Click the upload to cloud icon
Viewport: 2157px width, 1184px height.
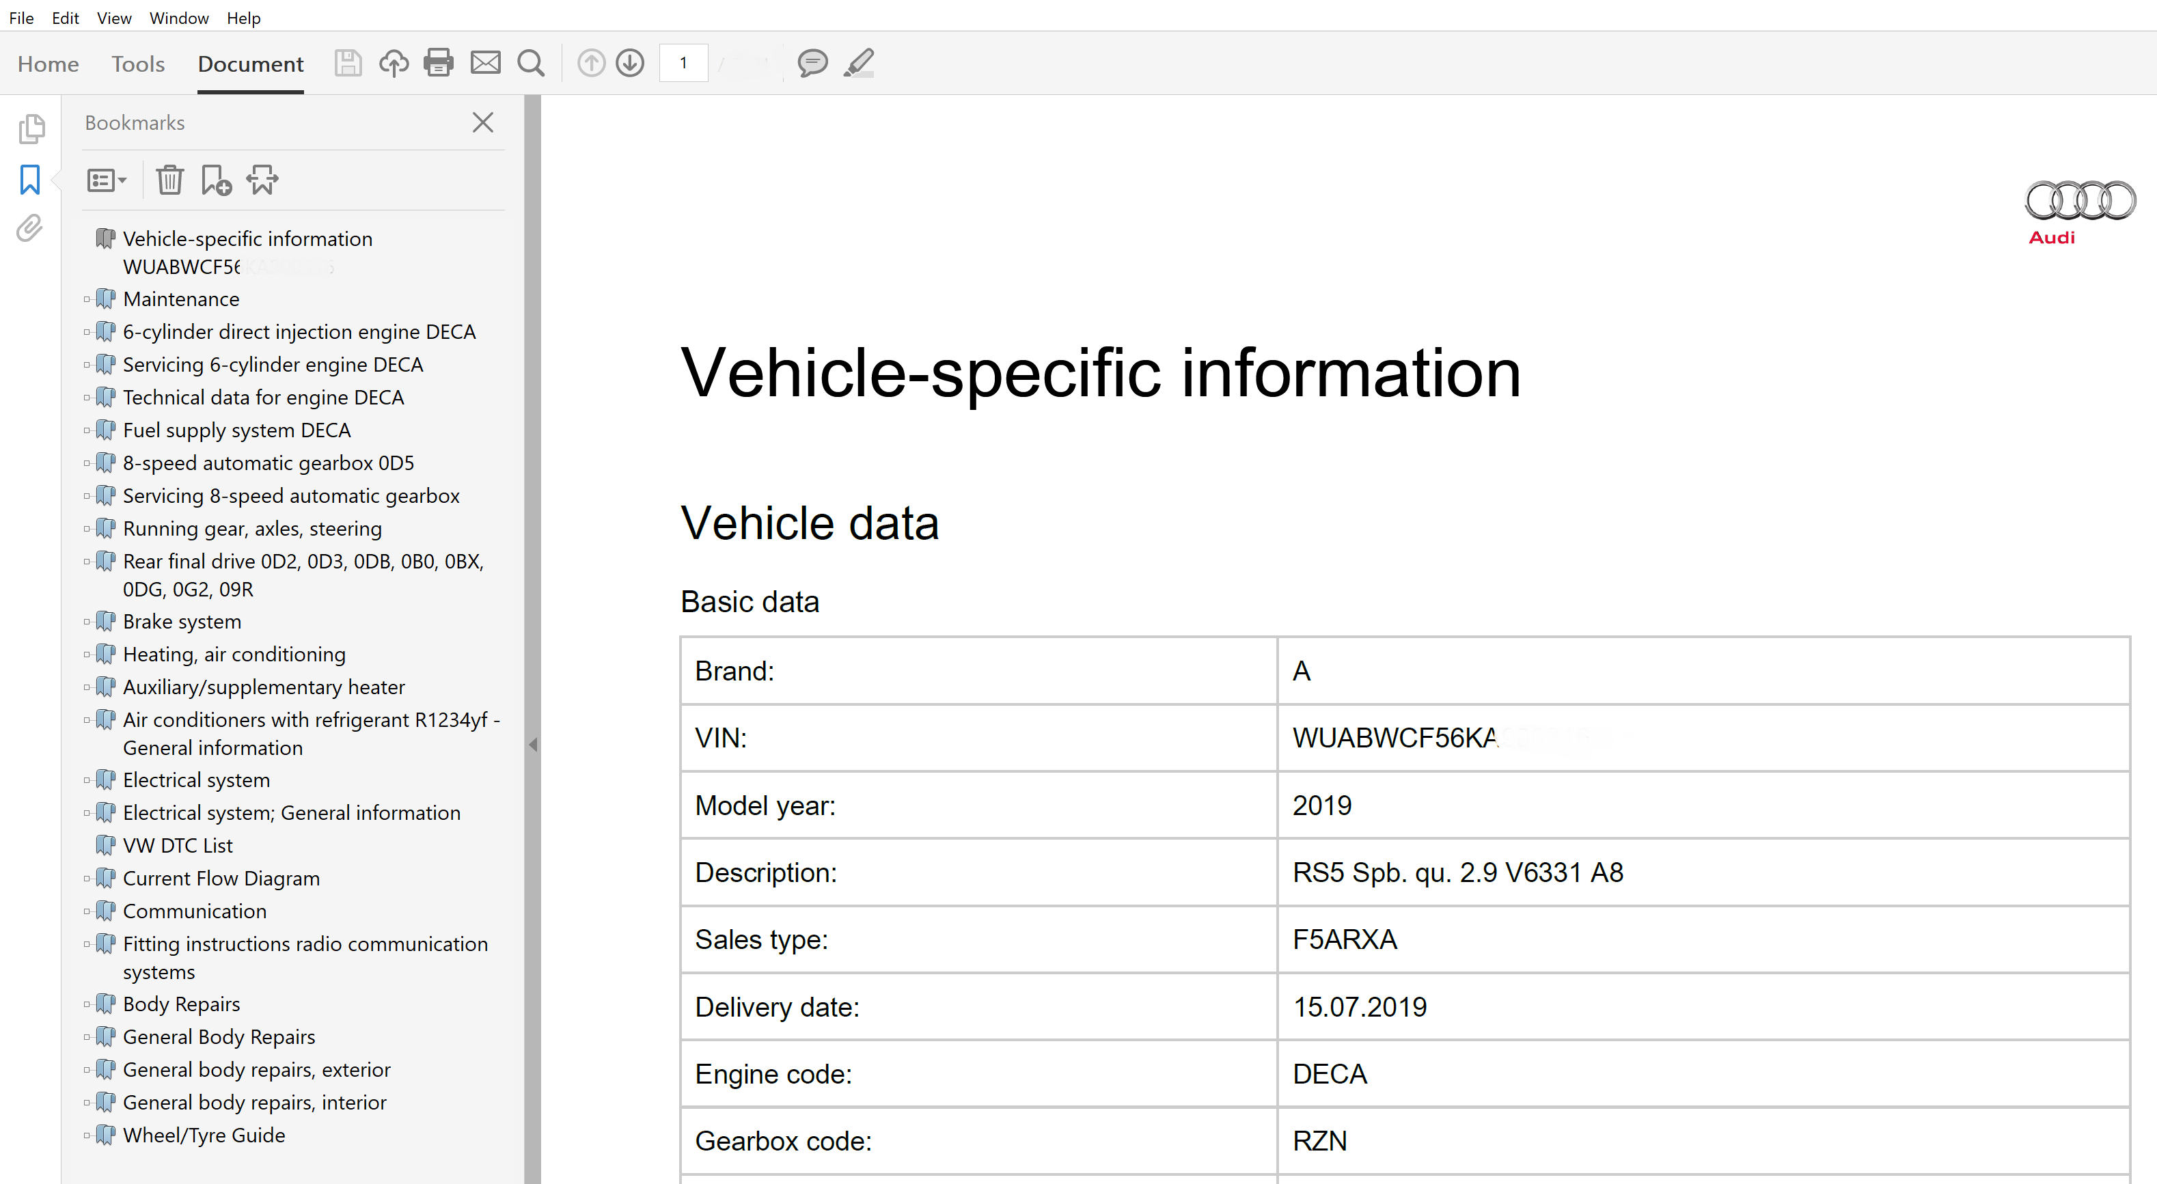click(x=394, y=63)
